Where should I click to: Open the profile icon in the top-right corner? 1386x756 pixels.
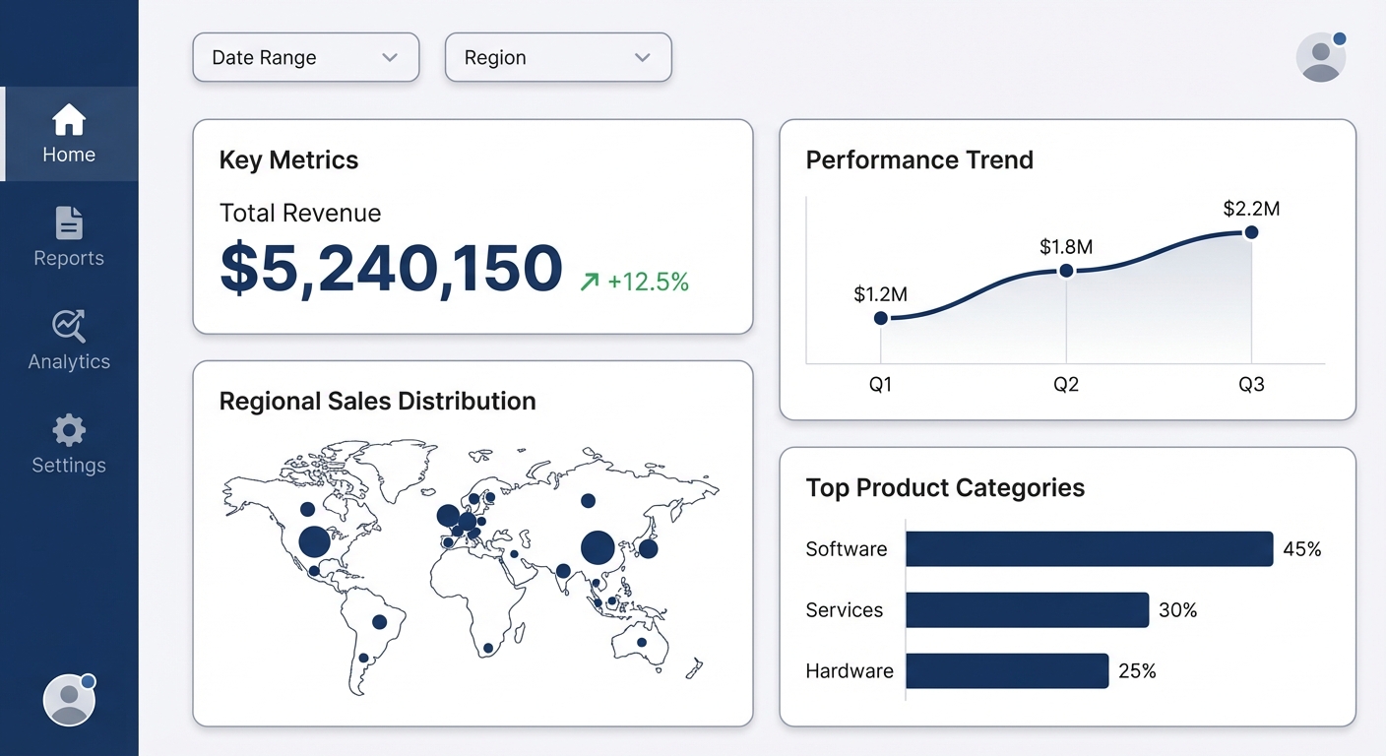point(1321,57)
